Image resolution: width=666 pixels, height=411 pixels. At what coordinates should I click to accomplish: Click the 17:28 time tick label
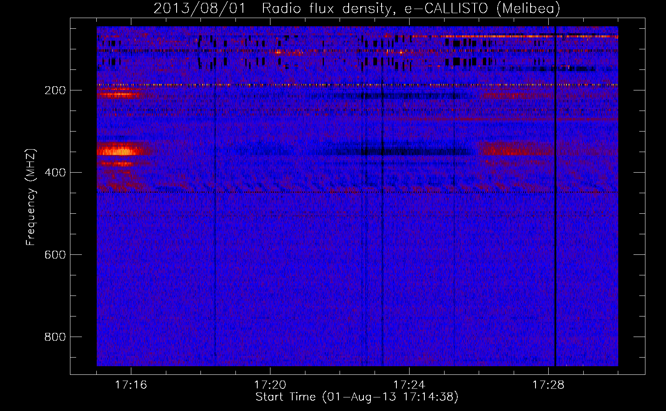click(548, 385)
